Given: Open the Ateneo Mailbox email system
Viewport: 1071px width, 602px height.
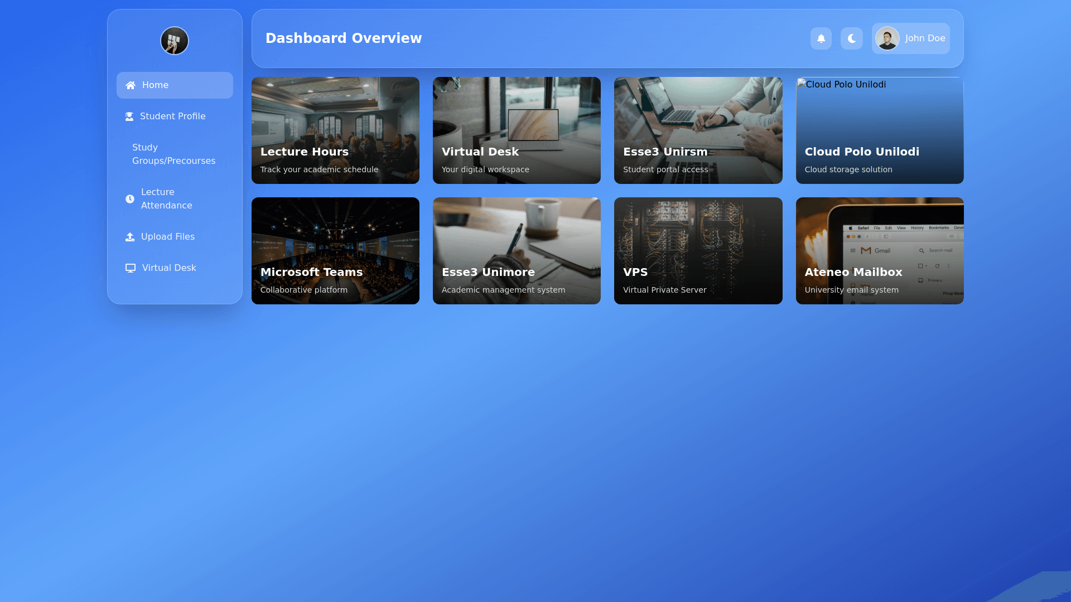Looking at the screenshot, I should [x=879, y=250].
